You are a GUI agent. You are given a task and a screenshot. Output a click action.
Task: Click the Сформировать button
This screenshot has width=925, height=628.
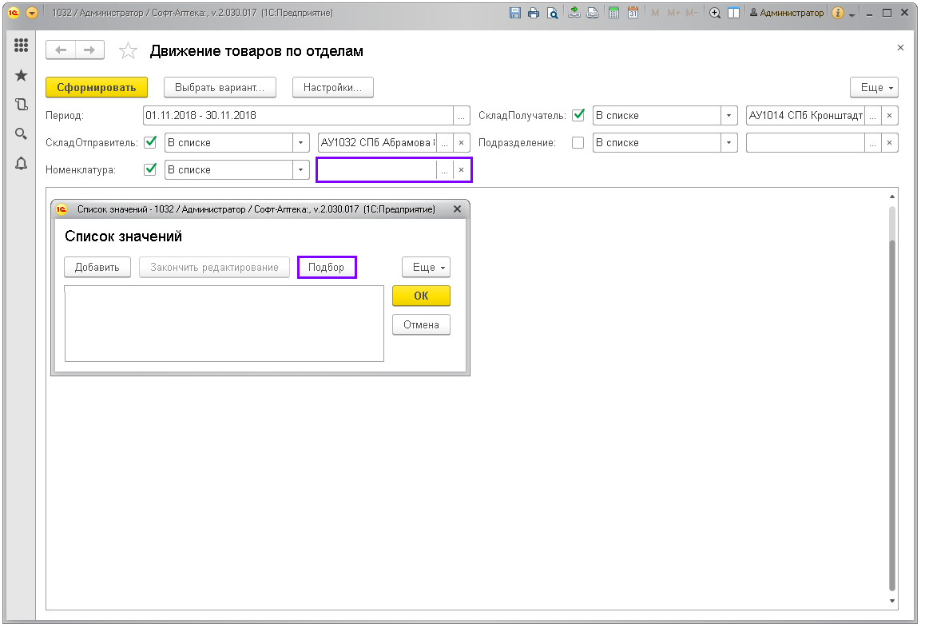[97, 88]
